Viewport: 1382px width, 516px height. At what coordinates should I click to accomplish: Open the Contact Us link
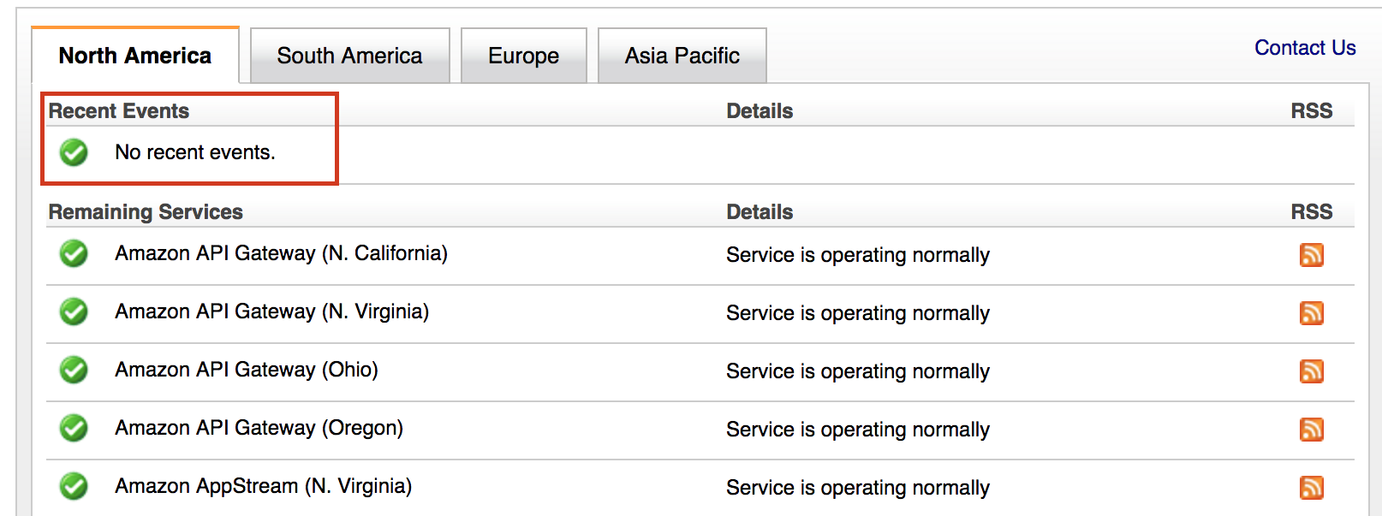(x=1304, y=48)
